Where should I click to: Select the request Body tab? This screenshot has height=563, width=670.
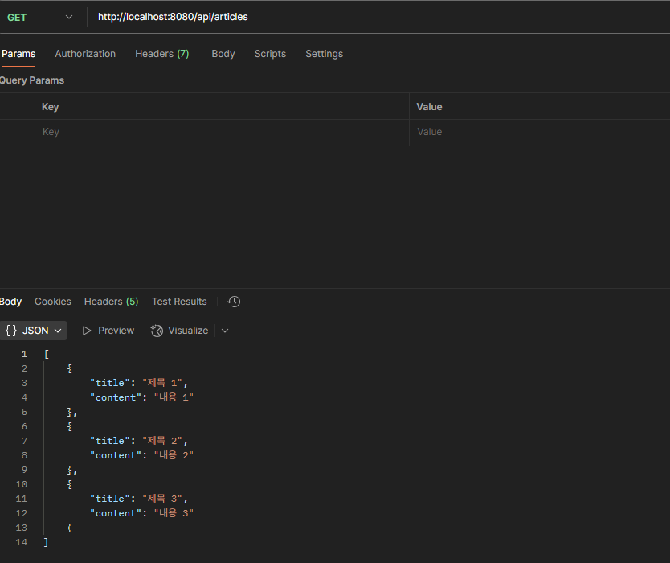(x=223, y=54)
